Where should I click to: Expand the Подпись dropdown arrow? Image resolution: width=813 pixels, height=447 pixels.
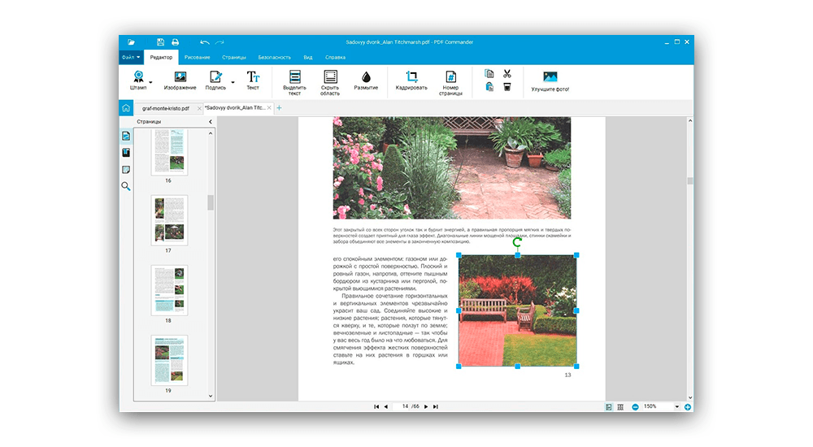tap(233, 82)
